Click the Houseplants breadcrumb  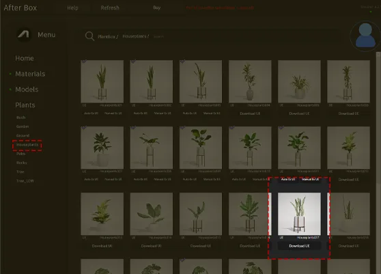(x=136, y=36)
